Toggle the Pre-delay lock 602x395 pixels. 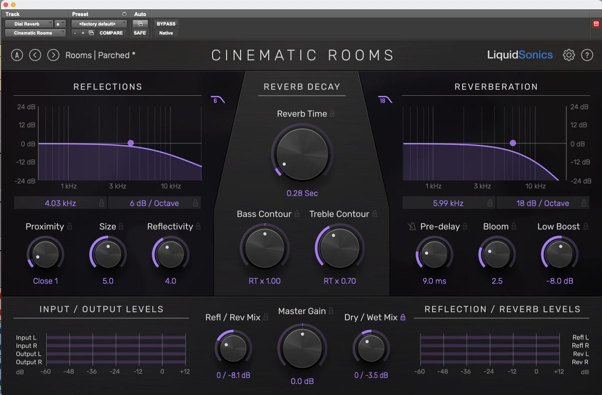[465, 227]
